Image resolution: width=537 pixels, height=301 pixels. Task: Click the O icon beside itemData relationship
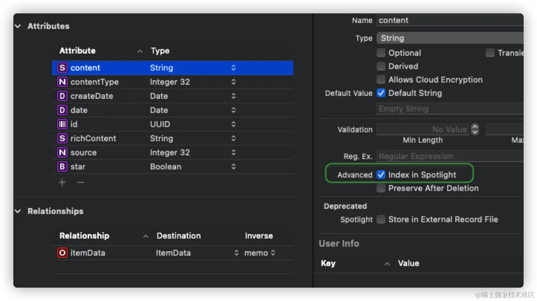[62, 253]
